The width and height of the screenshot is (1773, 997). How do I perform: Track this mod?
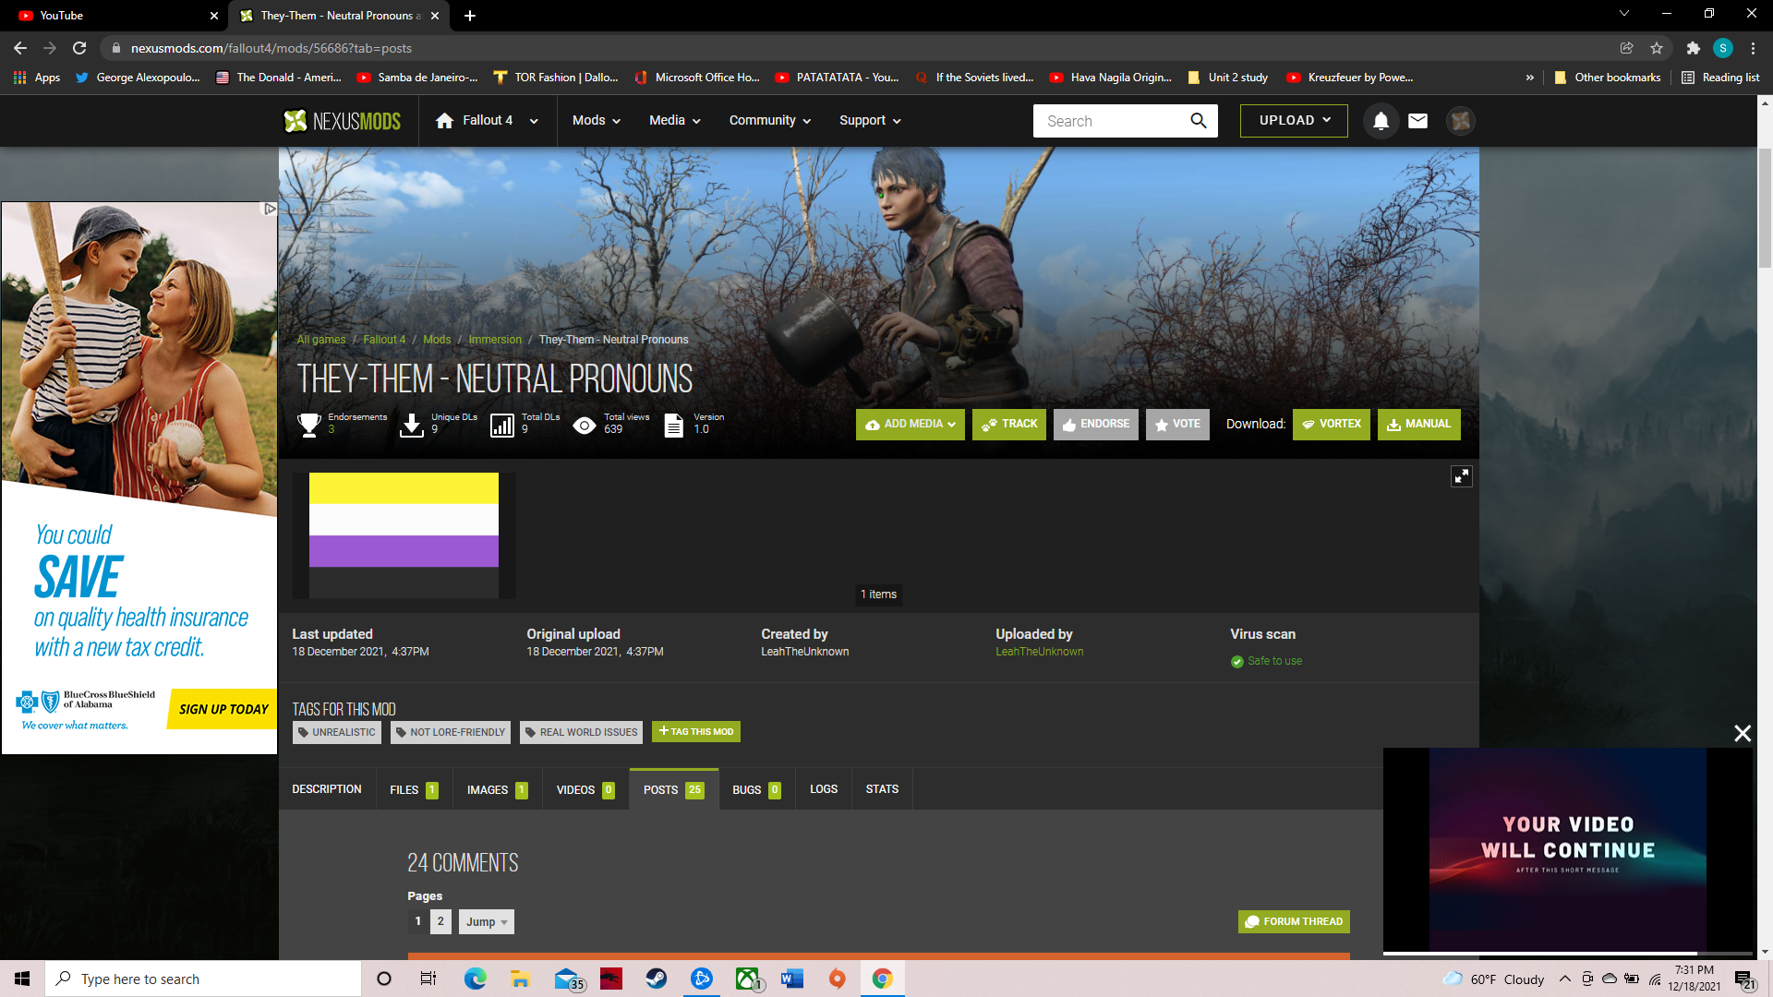(1008, 425)
